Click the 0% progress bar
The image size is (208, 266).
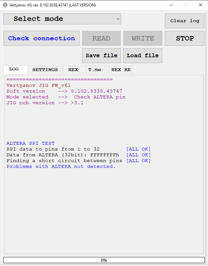pos(104,260)
